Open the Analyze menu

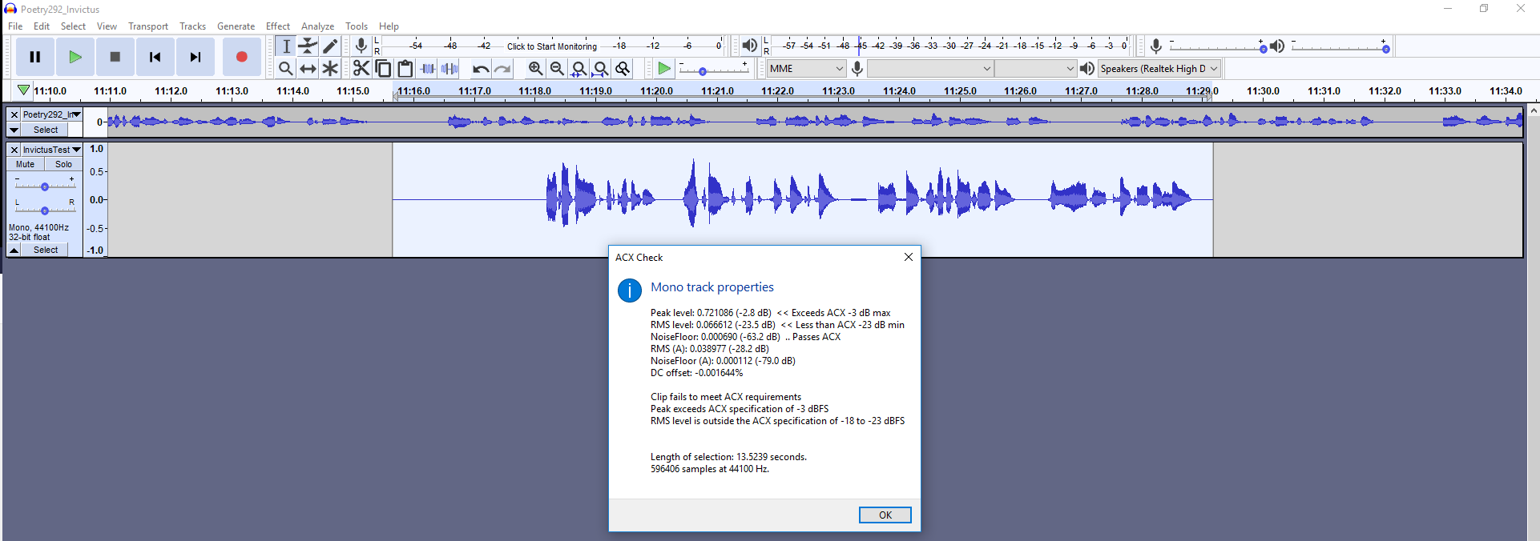click(x=317, y=26)
